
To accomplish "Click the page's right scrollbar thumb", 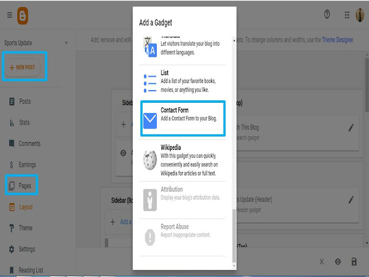I will pyautogui.click(x=367, y=84).
